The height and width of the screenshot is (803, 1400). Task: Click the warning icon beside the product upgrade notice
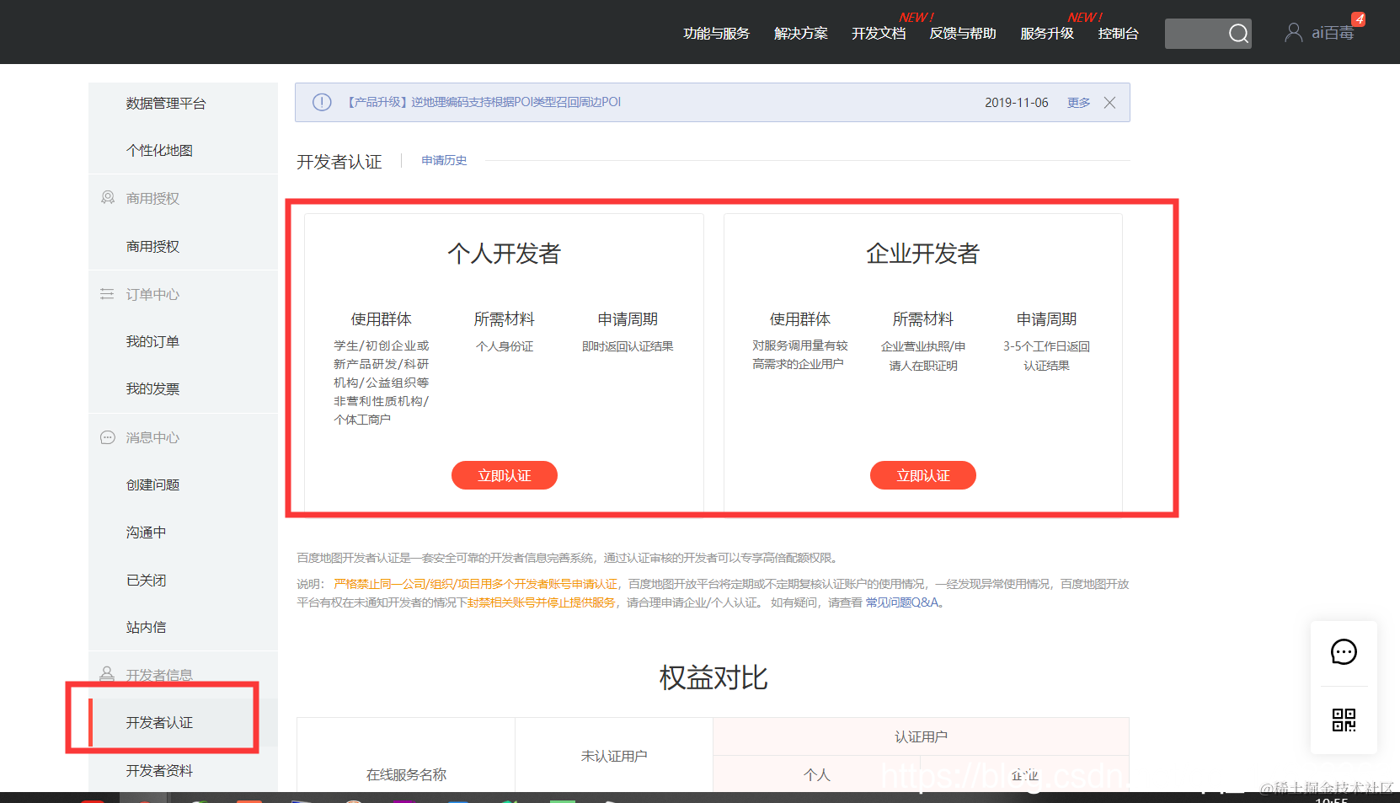[x=321, y=102]
